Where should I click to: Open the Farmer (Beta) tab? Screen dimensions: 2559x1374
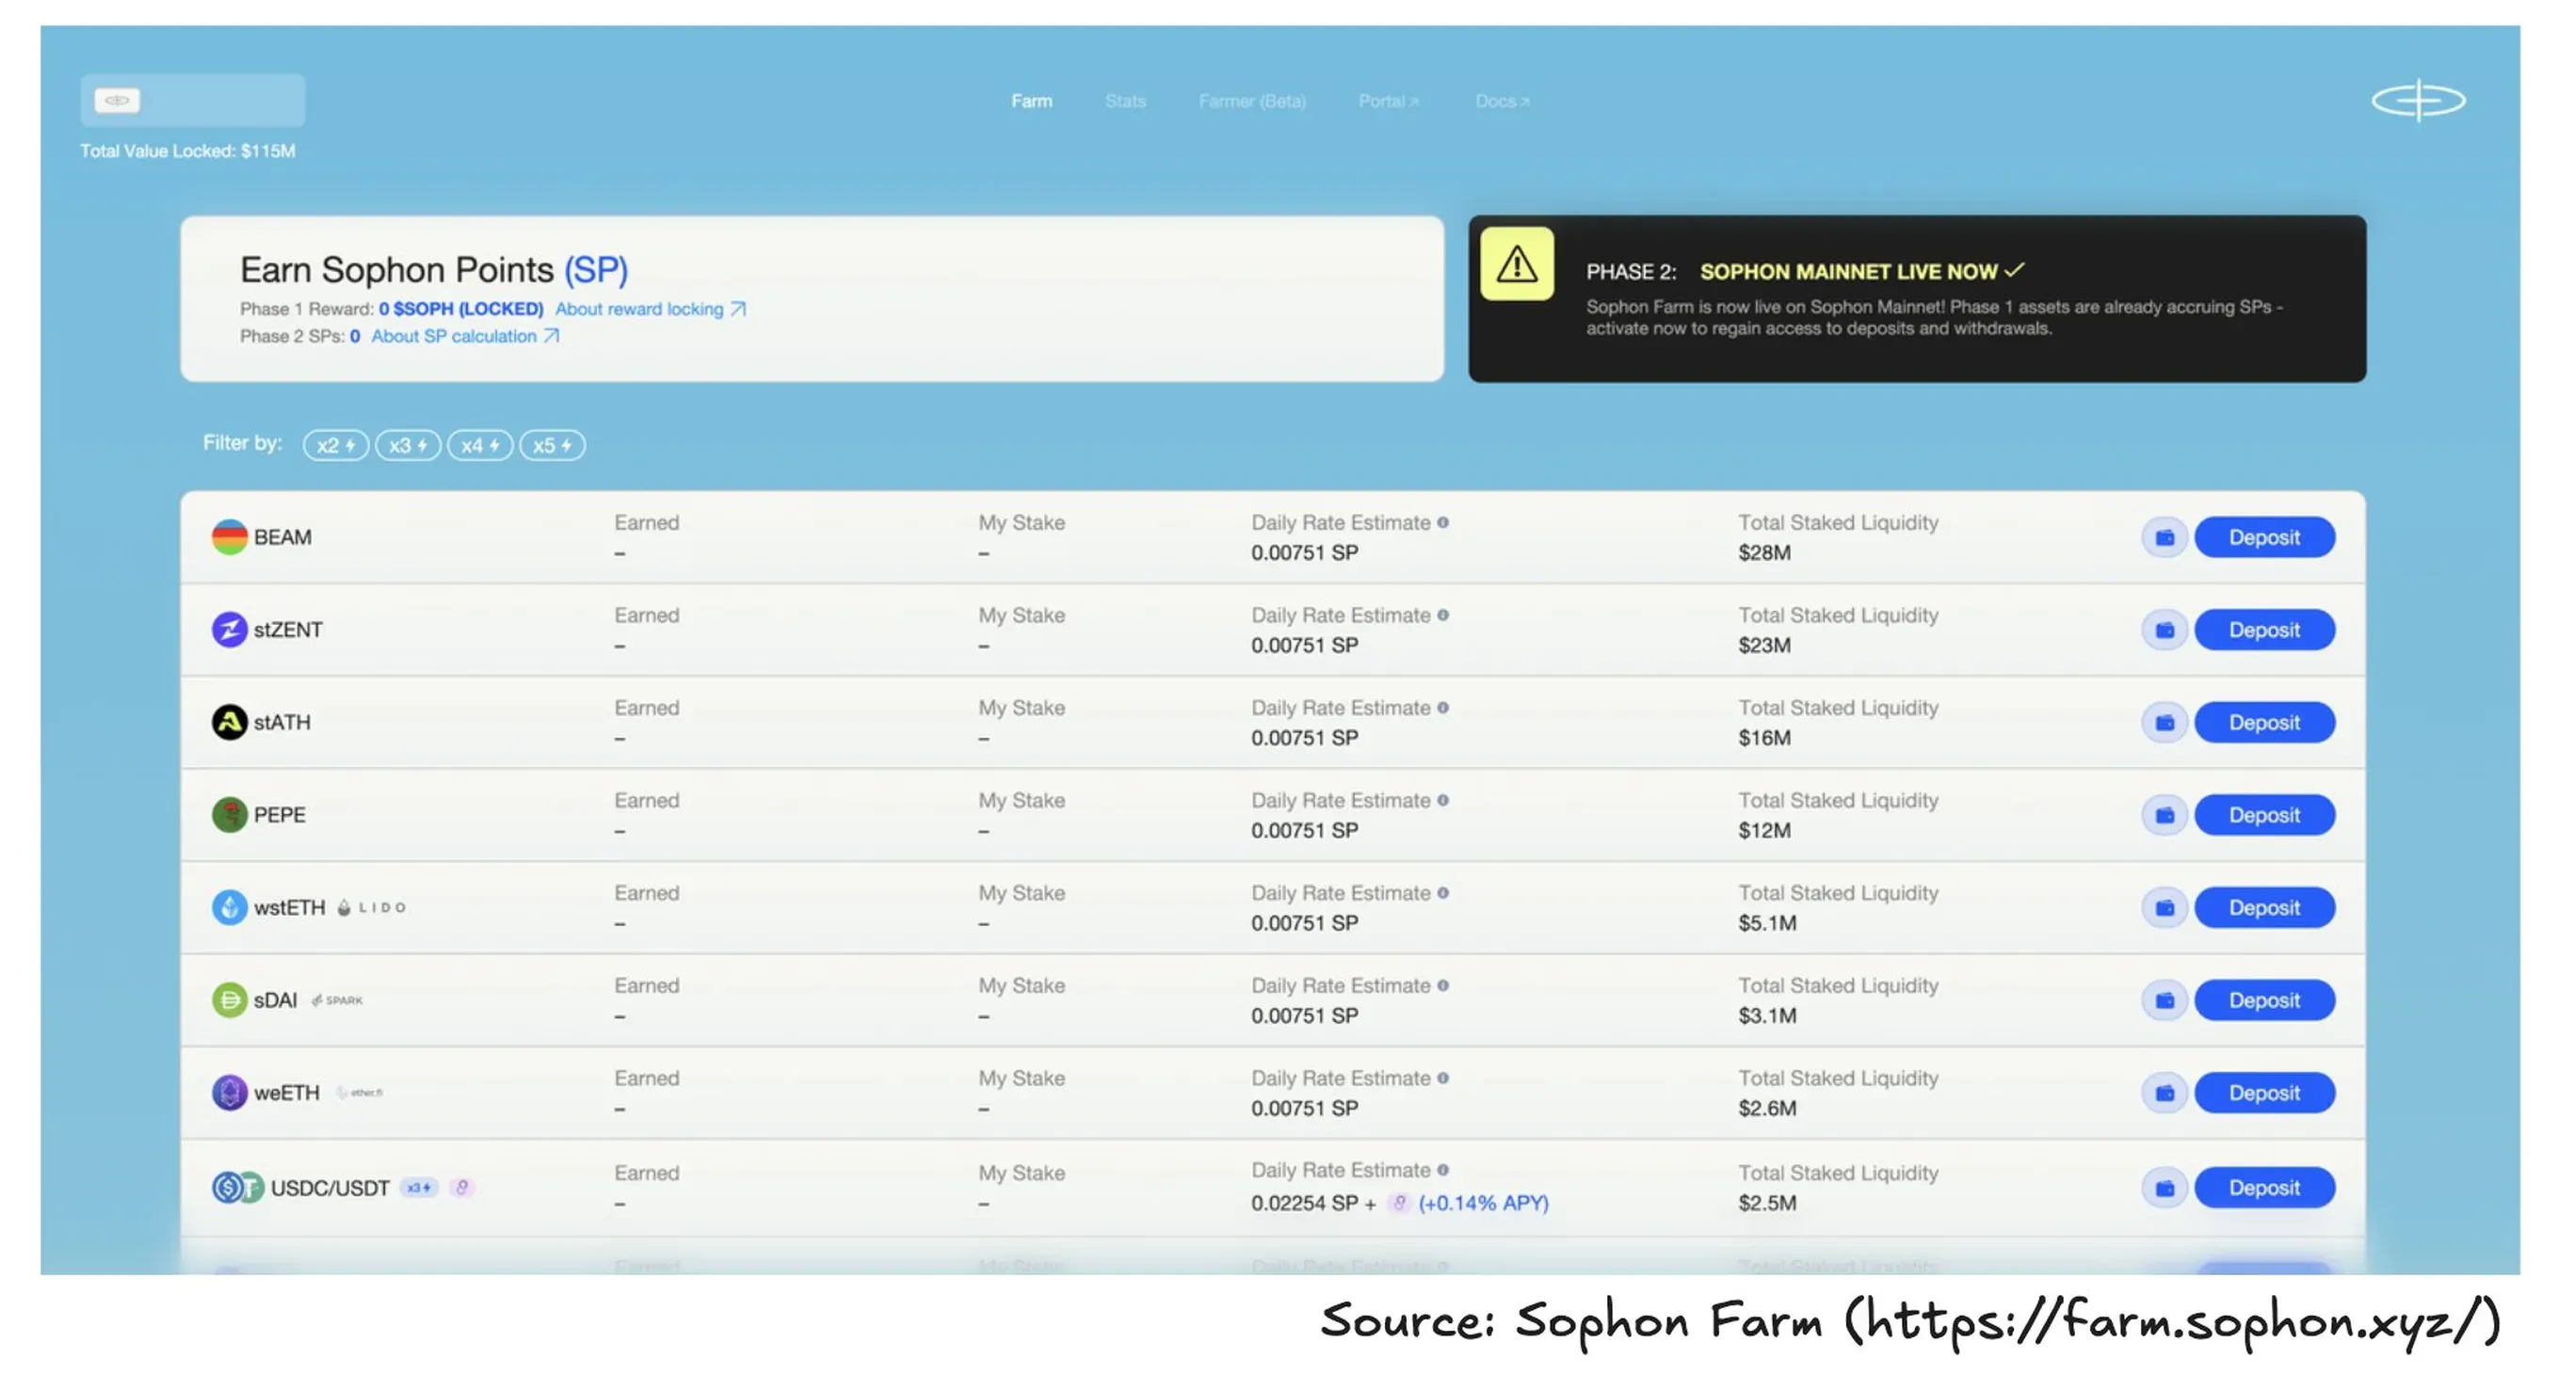(1251, 102)
